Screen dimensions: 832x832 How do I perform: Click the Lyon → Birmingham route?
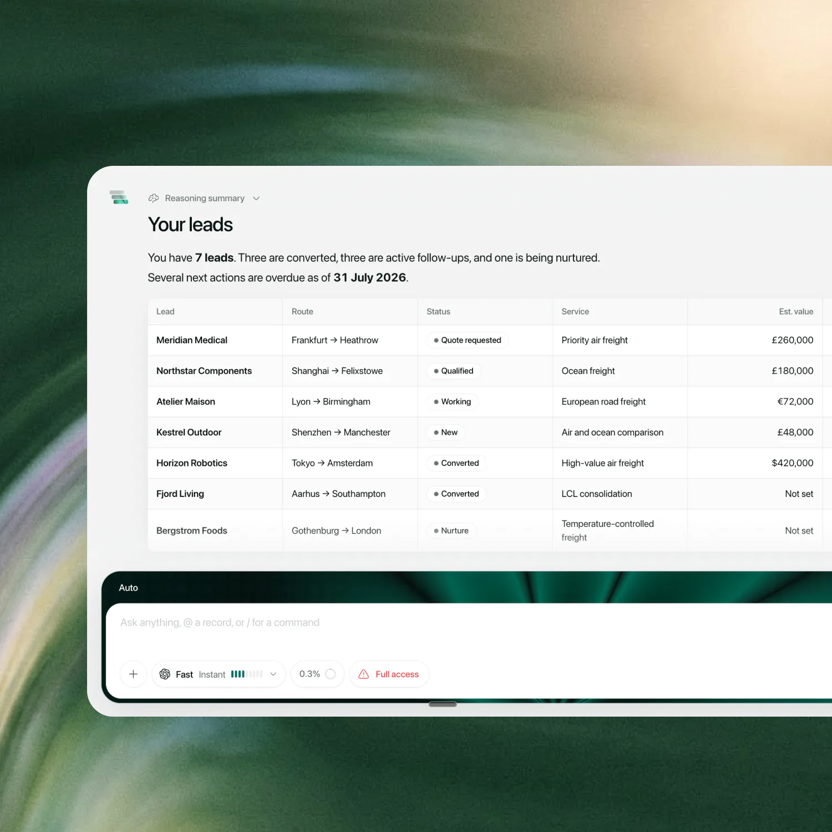pyautogui.click(x=331, y=402)
